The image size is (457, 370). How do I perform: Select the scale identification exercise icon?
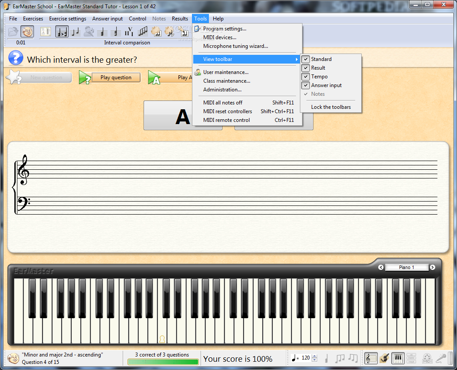pos(142,31)
